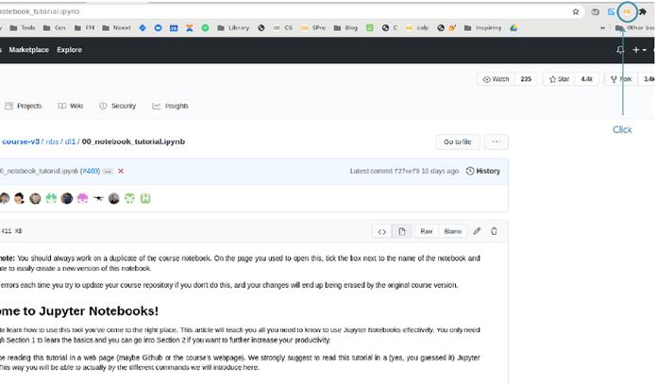Screen dimensions: 656x383
Task: Switch to the Wiki tab
Action: click(71, 106)
